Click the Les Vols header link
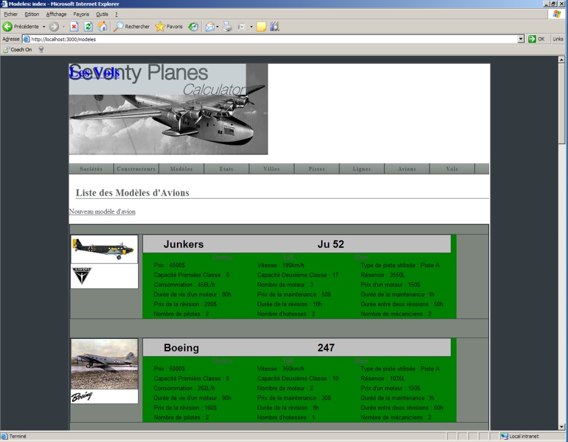This screenshot has height=442, width=568. (94, 73)
